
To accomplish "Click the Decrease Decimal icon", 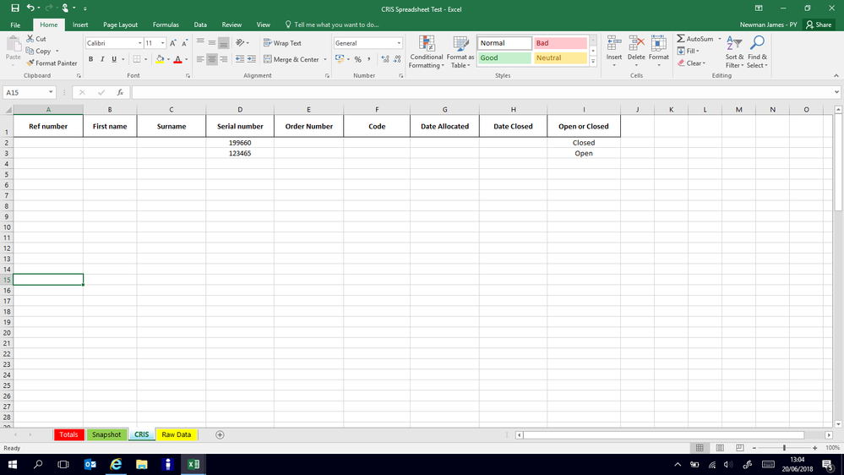I will [397, 59].
